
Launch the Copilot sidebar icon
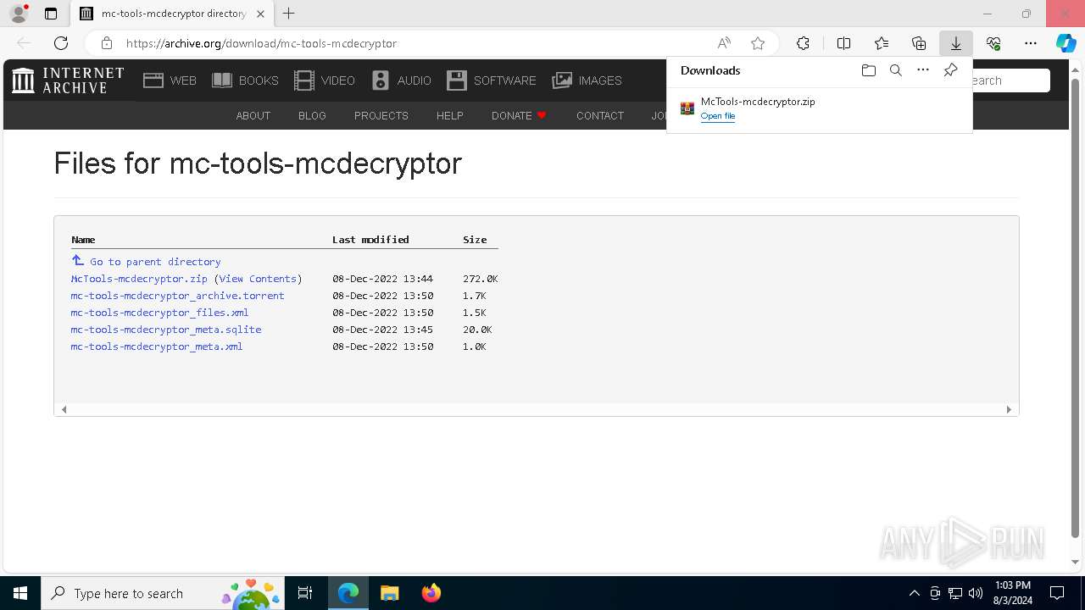(x=1066, y=43)
